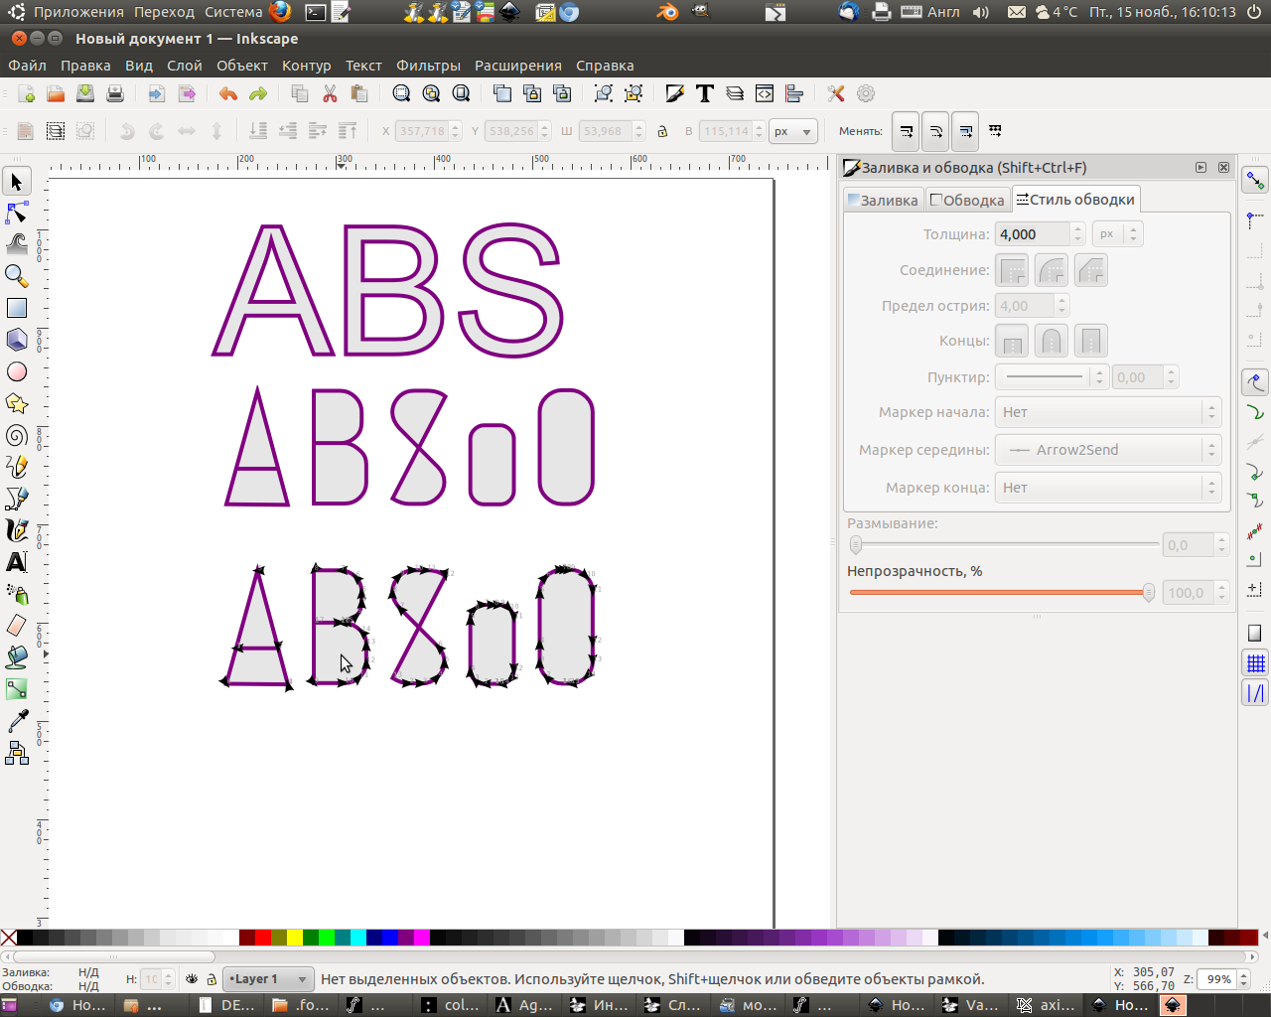Select the Eraser tool
The width and height of the screenshot is (1271, 1017).
click(17, 626)
